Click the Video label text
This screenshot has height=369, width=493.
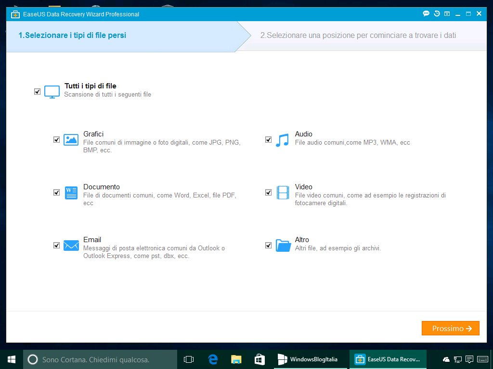[x=303, y=187]
